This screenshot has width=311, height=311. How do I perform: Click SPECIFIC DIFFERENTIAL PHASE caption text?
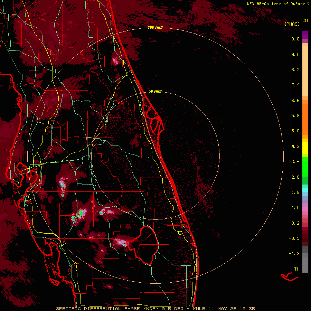click(98, 309)
